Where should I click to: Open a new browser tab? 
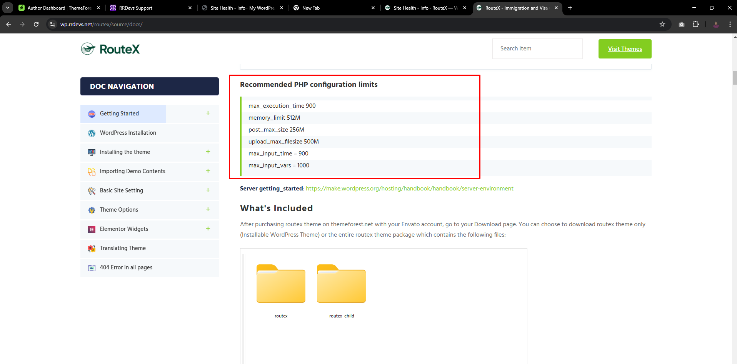pyautogui.click(x=570, y=8)
